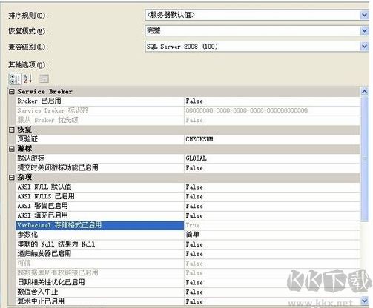Click scrollbar down arrow in options grid

click(364, 301)
